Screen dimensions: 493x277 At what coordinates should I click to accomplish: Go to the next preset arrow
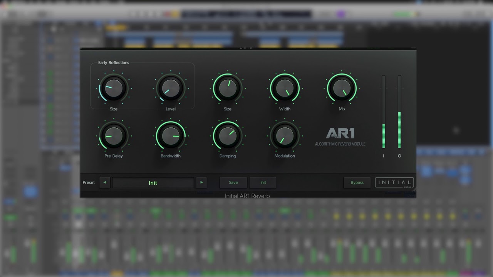click(201, 183)
